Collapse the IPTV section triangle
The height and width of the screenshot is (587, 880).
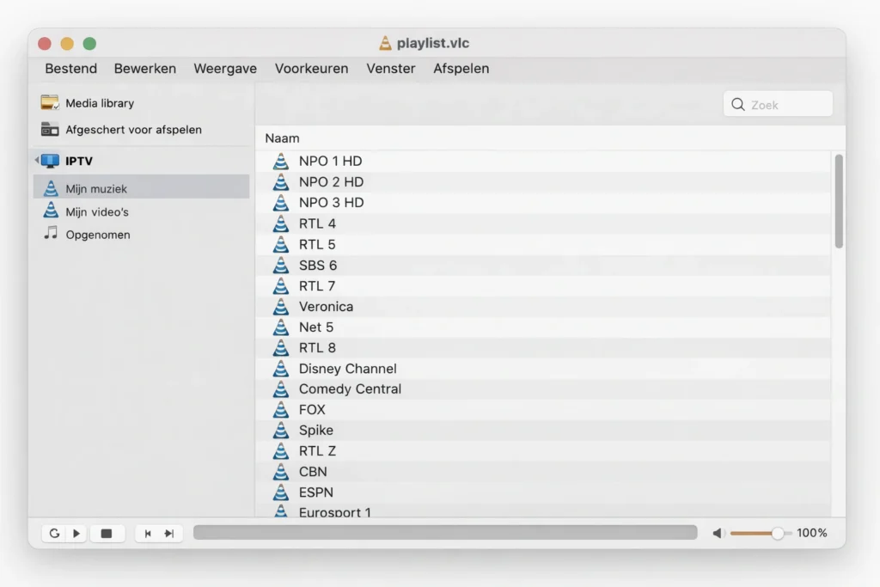pos(36,161)
